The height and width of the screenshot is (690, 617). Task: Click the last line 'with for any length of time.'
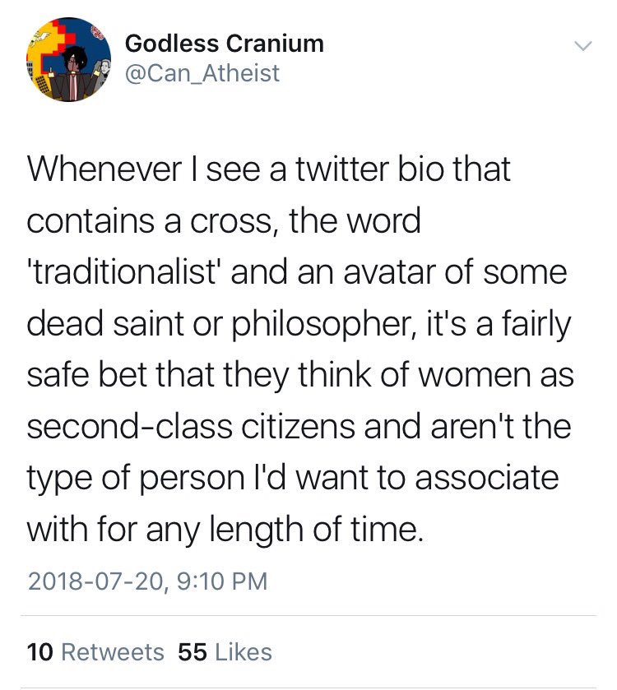225,530
